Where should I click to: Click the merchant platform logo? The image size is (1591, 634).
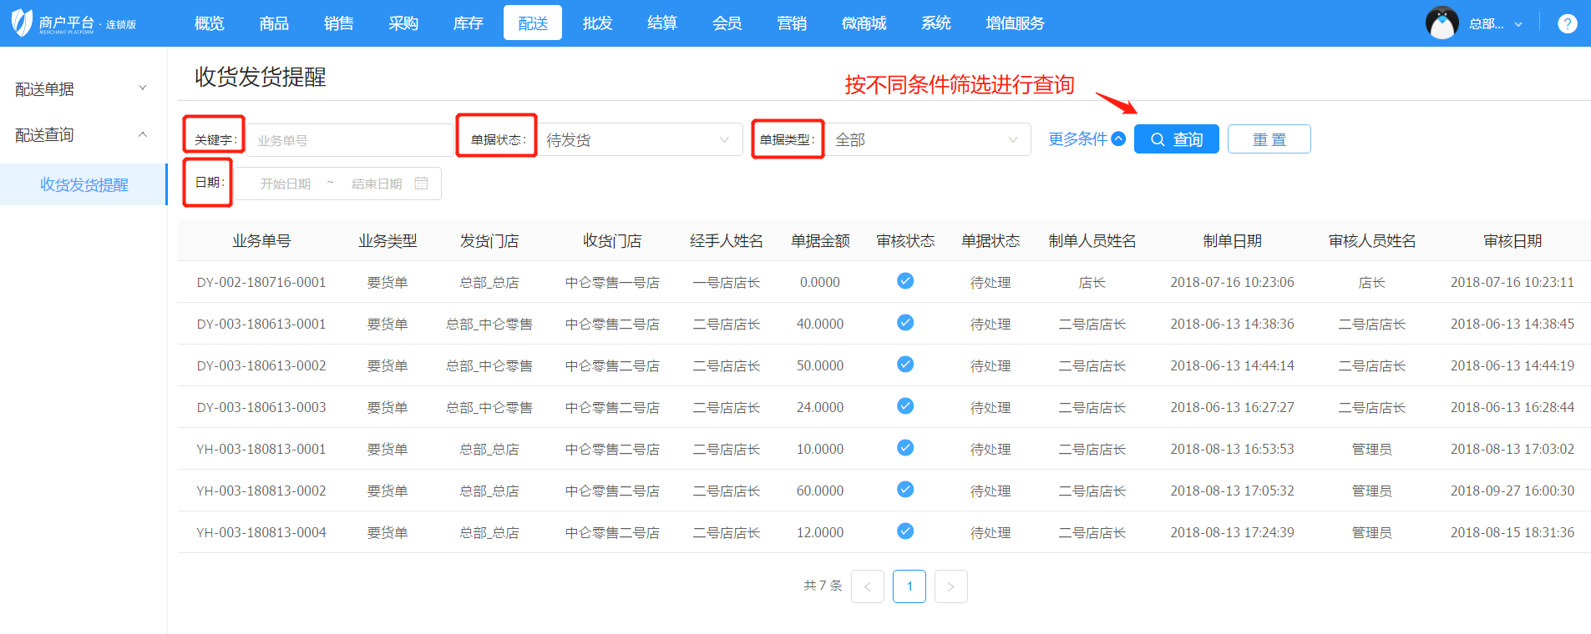[73, 23]
